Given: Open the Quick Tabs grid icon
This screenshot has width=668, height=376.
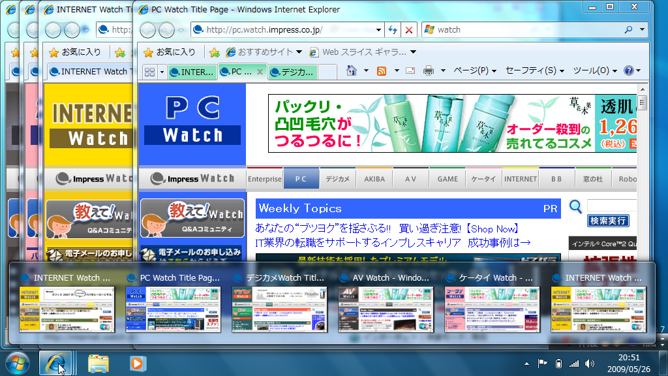Looking at the screenshot, I should [x=149, y=72].
